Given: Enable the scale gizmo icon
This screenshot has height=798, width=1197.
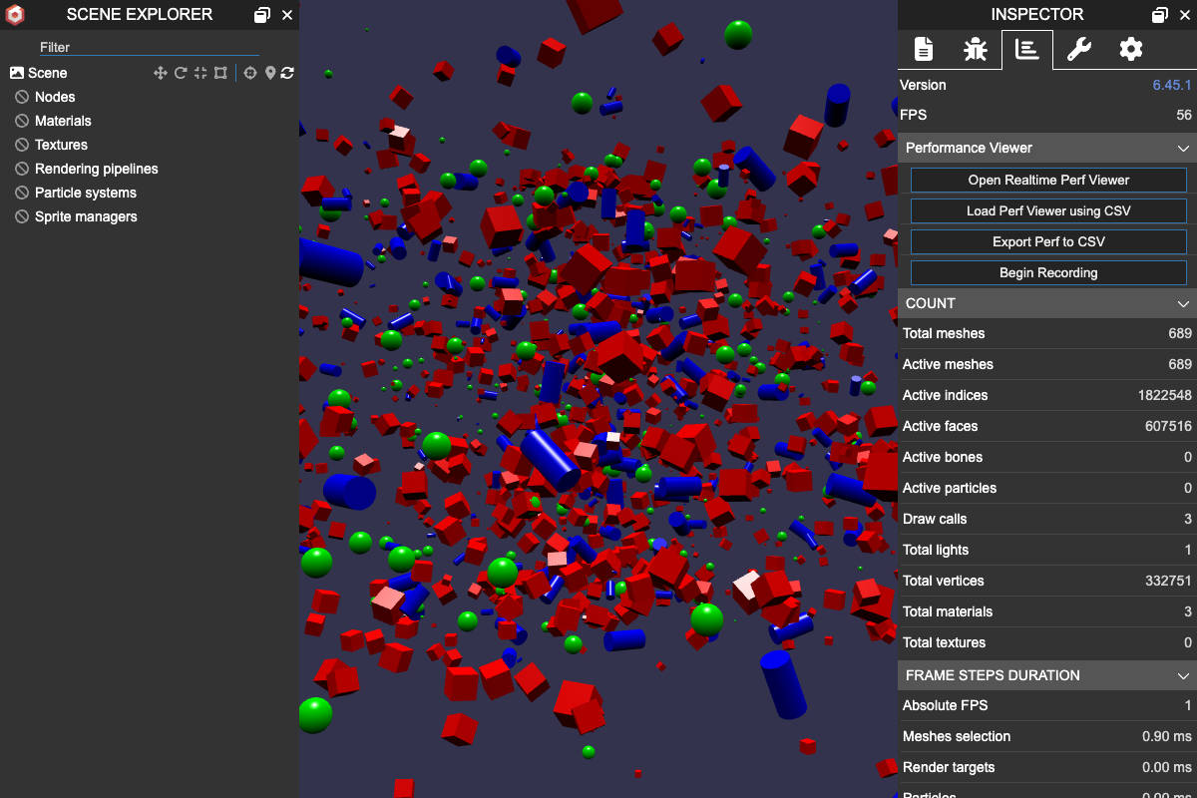Looking at the screenshot, I should tap(200, 73).
